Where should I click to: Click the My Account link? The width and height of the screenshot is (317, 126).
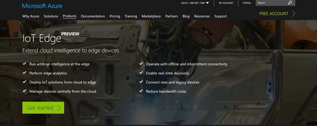coord(226,3)
